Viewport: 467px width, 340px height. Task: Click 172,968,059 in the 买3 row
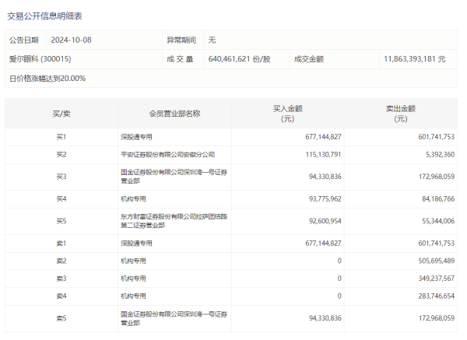point(437,177)
